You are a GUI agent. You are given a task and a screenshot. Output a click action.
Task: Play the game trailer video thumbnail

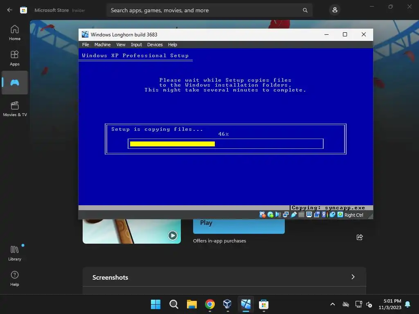[172, 235]
